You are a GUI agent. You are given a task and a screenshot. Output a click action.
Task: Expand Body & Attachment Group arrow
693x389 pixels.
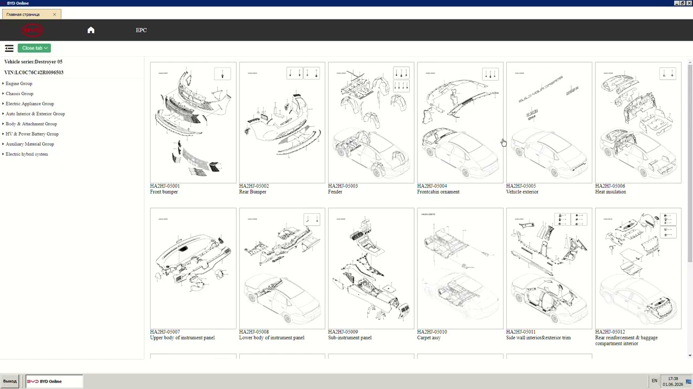3,124
